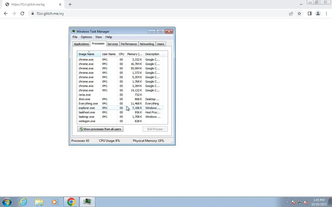Show hidden tray icons arrow

(x=287, y=202)
